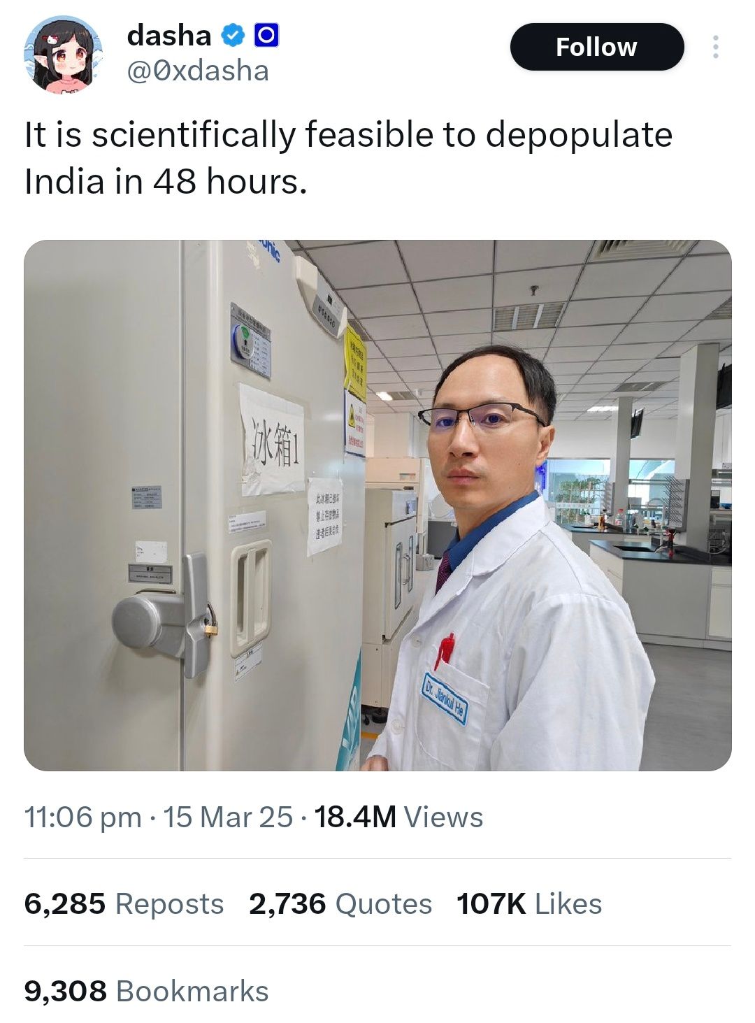Viewport: 755px width, 1023px height.
Task: View the 18.4M Views analytics
Action: [398, 817]
